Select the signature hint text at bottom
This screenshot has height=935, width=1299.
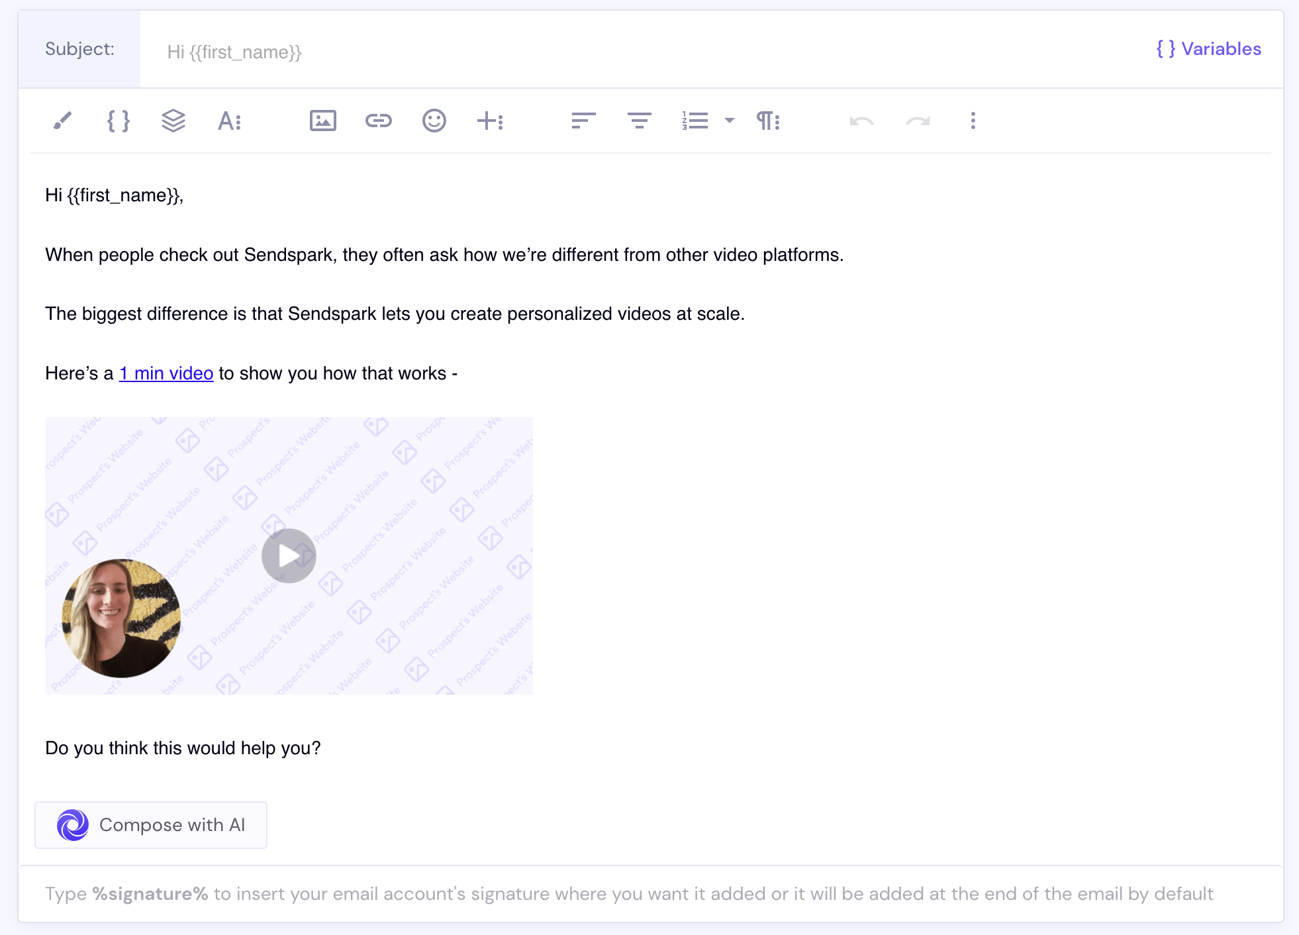pyautogui.click(x=629, y=894)
